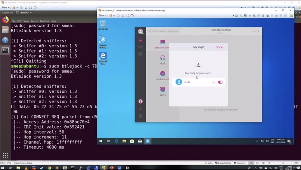
Task: Pause the win10_demo virtual machine
Action: pos(110,16)
